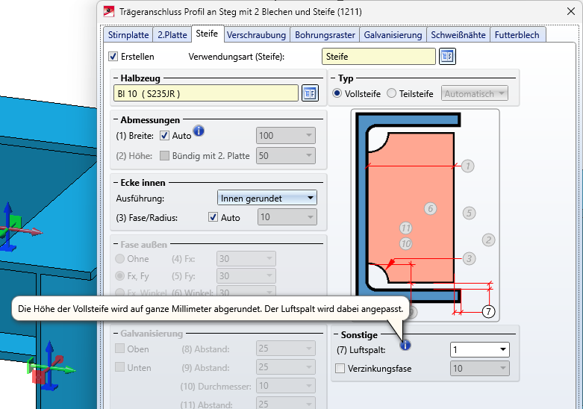The image size is (583, 409).
Task: Switch to the Verschraubung tab
Action: (x=256, y=34)
